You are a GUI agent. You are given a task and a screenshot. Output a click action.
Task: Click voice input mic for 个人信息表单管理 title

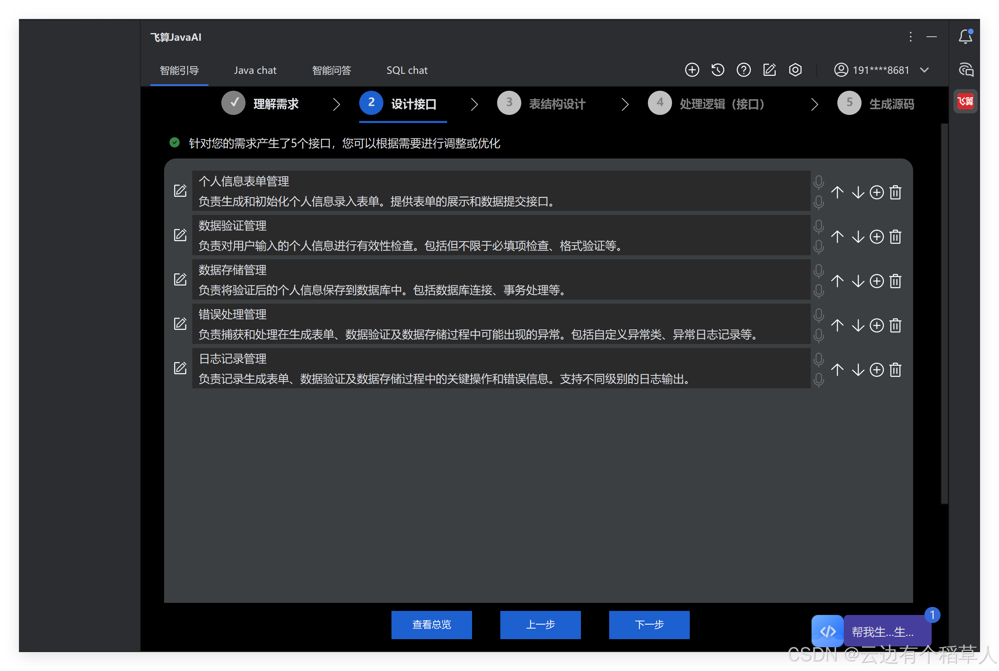click(x=818, y=182)
